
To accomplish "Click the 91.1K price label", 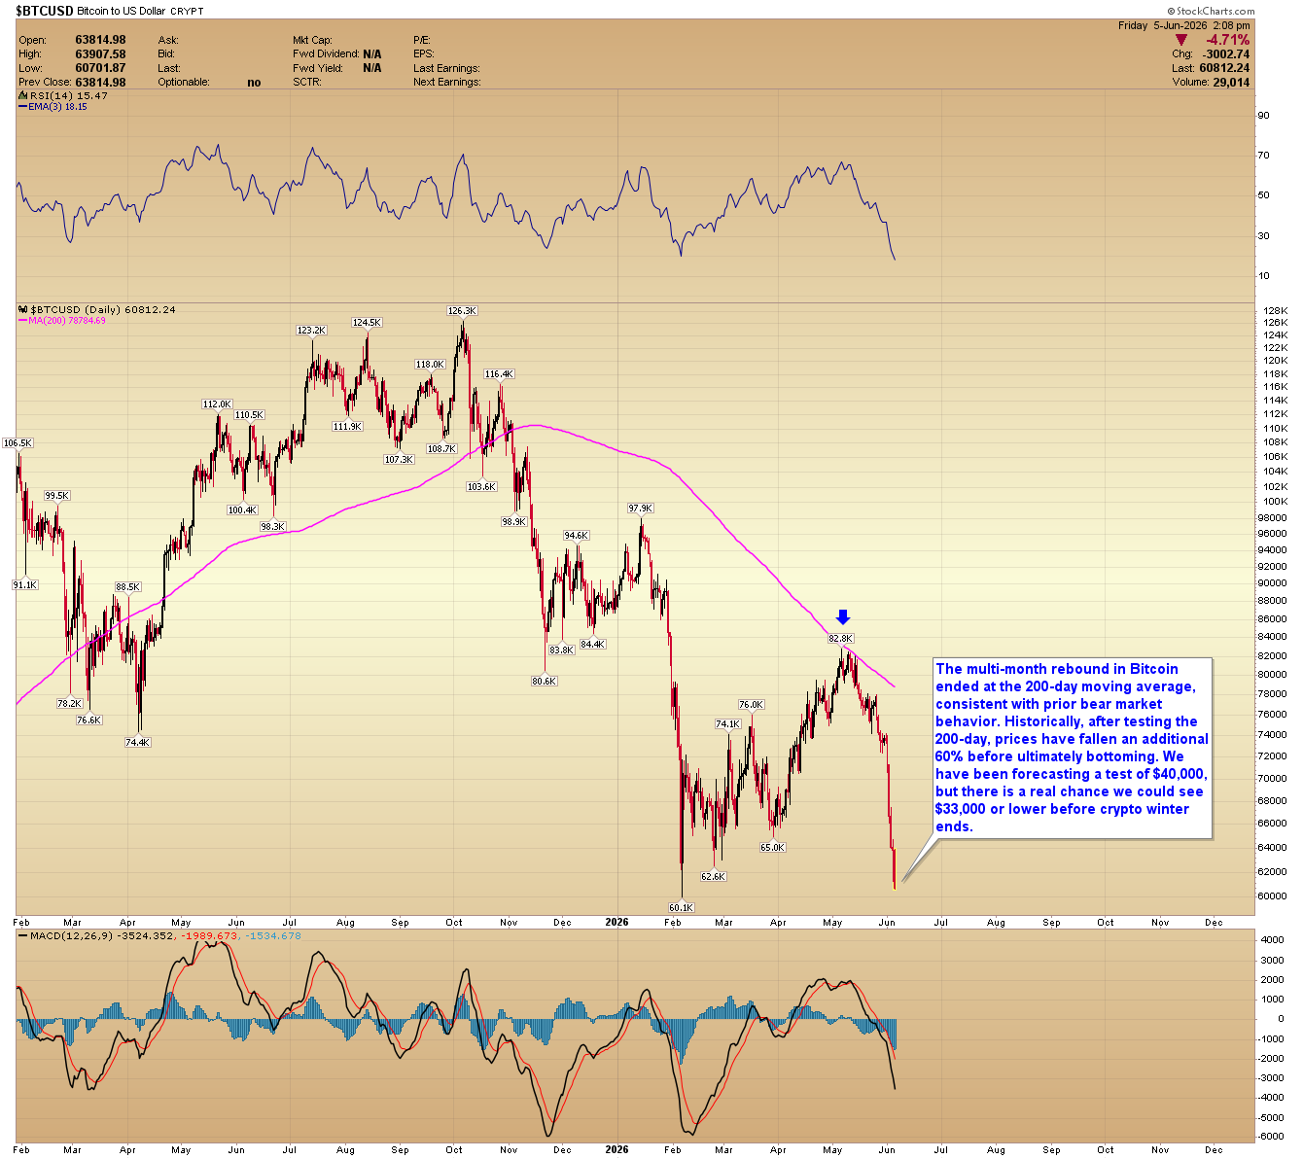I will pyautogui.click(x=24, y=585).
